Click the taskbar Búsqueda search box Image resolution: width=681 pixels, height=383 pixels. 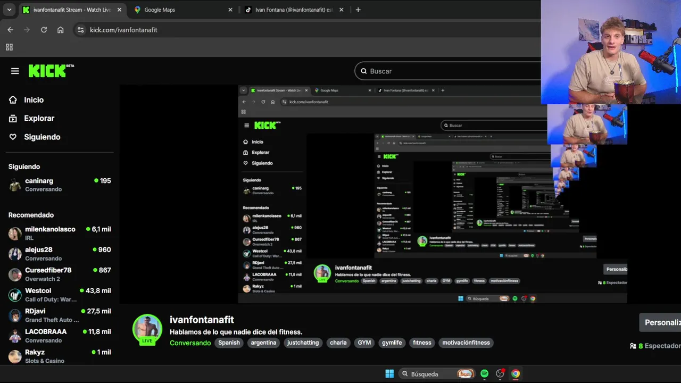click(436, 373)
